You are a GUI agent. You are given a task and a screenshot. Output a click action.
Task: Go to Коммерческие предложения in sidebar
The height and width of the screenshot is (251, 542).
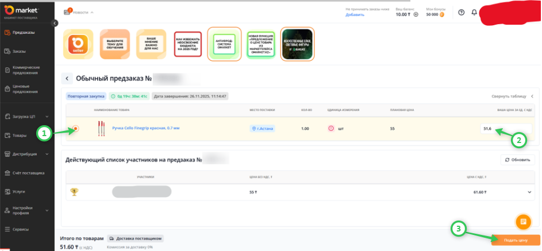click(x=25, y=70)
